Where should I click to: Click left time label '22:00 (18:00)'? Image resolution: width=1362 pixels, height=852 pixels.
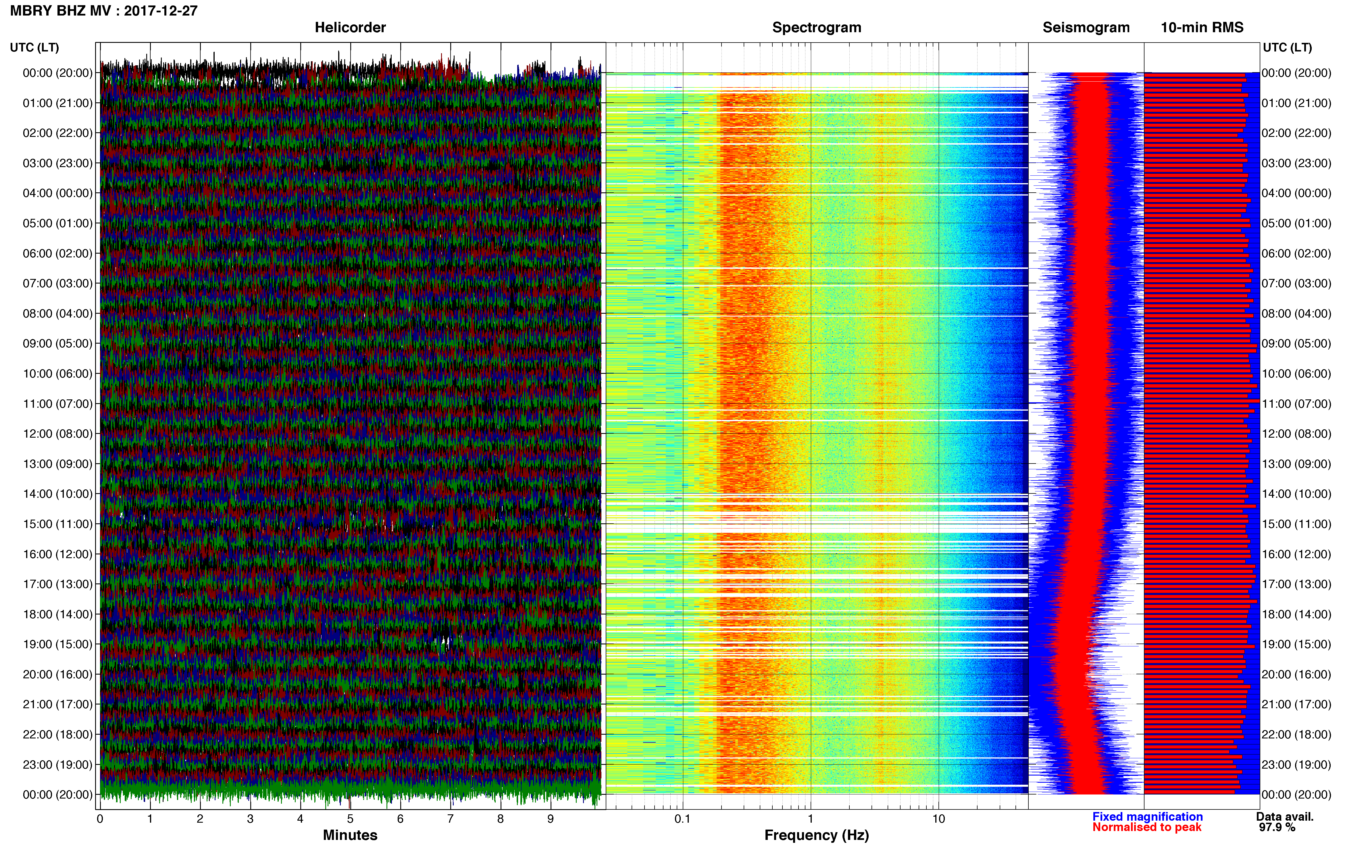pyautogui.click(x=57, y=735)
